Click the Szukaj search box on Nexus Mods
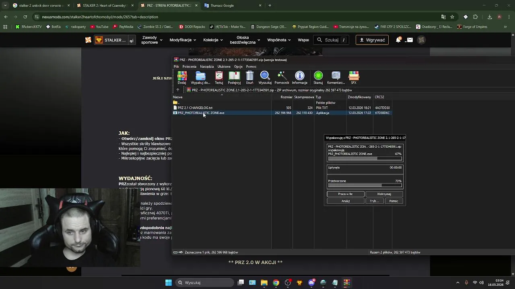The image size is (515, 289). (x=332, y=40)
